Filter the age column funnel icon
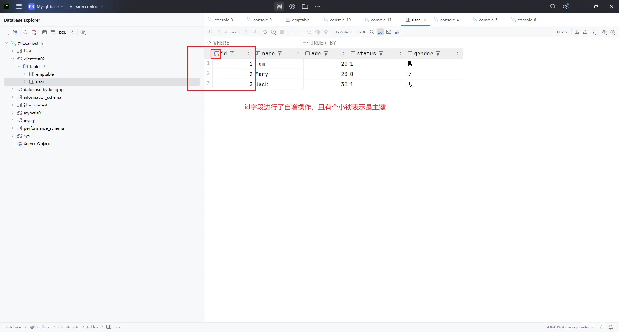The width and height of the screenshot is (619, 332). coord(326,53)
